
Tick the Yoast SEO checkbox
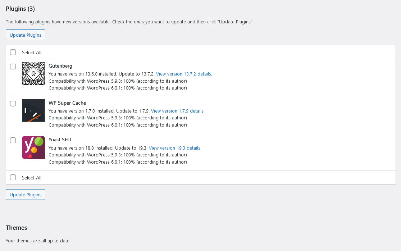pos(13,140)
